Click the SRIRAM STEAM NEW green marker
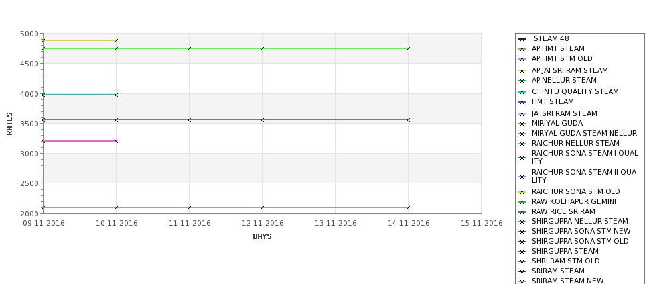This screenshot has width=647, height=284. (x=522, y=281)
